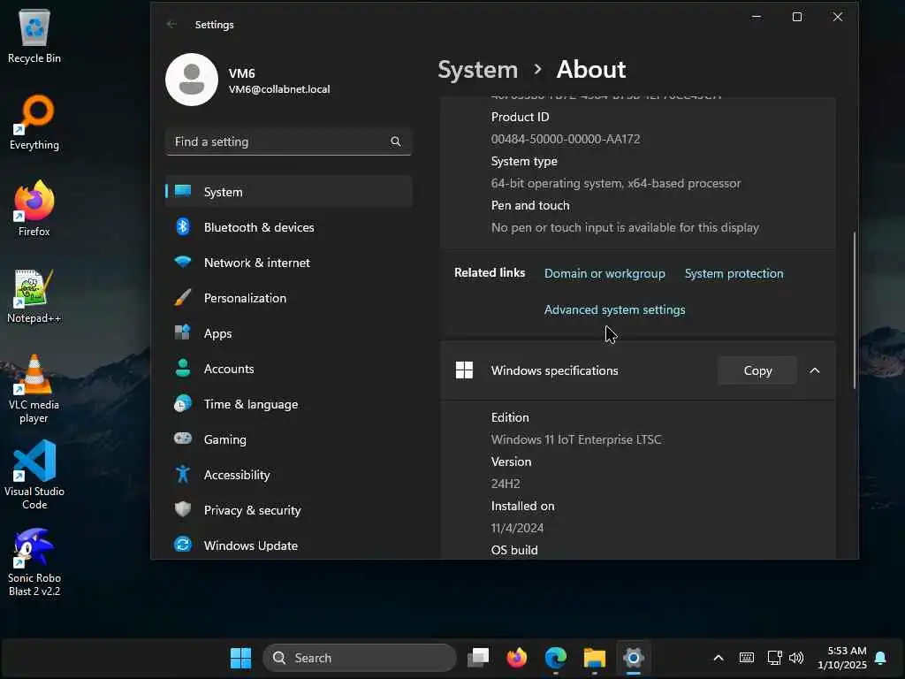This screenshot has width=905, height=679.
Task: Maximize the Settings window
Action: [x=797, y=17]
